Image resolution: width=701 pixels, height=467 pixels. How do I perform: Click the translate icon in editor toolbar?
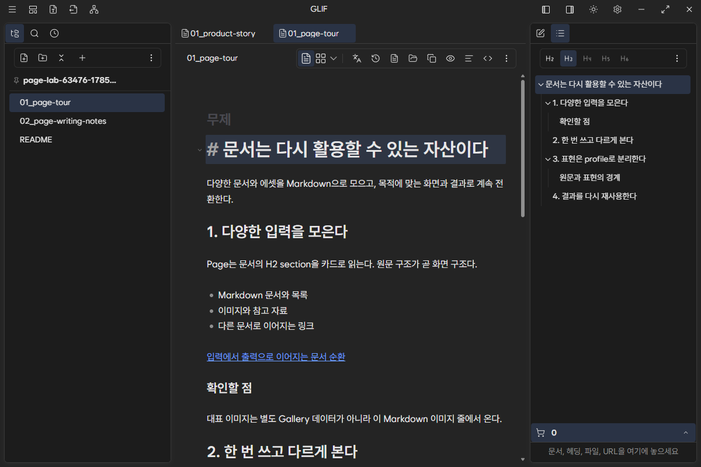(x=357, y=58)
